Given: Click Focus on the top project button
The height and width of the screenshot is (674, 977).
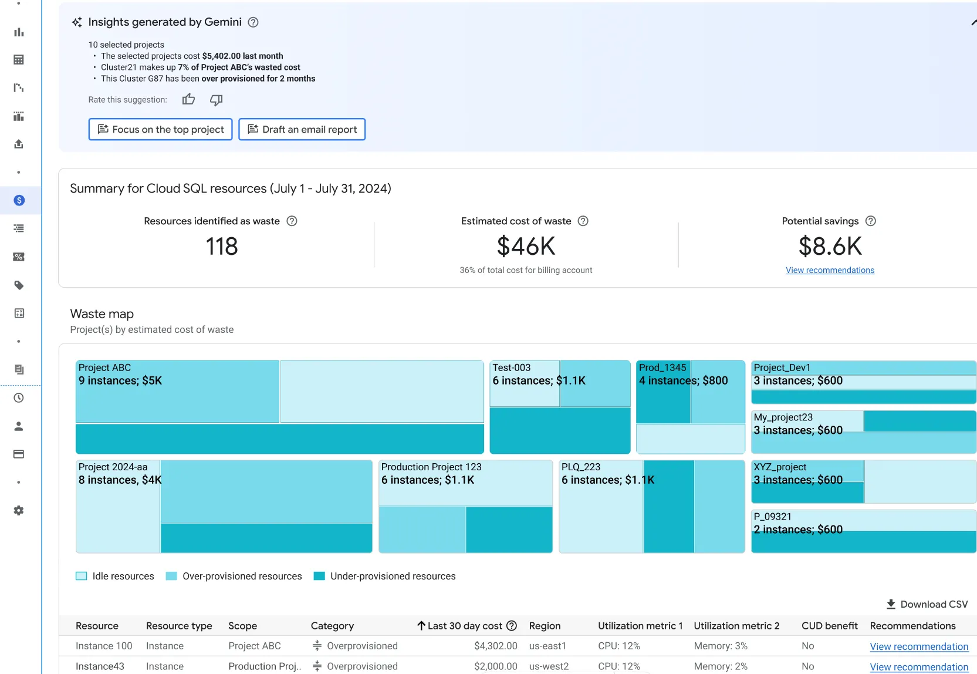Looking at the screenshot, I should pyautogui.click(x=160, y=130).
